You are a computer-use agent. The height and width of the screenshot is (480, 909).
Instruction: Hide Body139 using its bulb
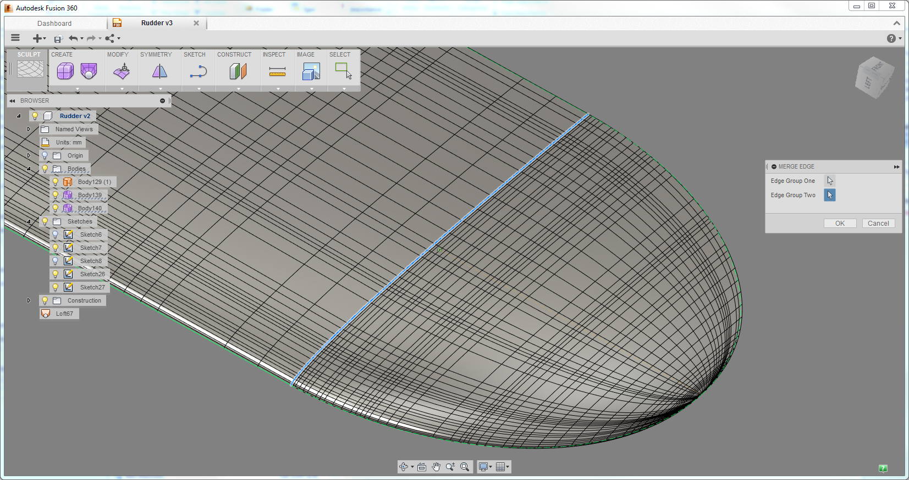[x=55, y=195]
